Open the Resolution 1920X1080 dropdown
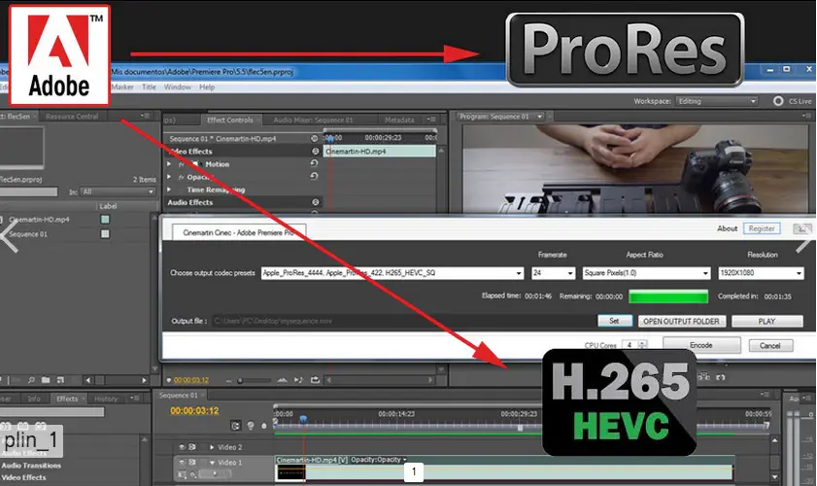The width and height of the screenshot is (817, 486). point(761,273)
